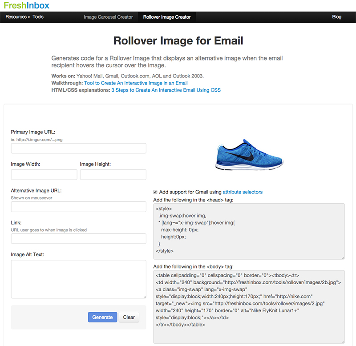The image size is (356, 346).
Task: Click inside the body tag code textarea
Action: 249,307
